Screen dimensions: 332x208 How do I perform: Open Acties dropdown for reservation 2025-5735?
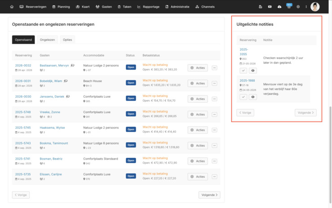[198, 177]
